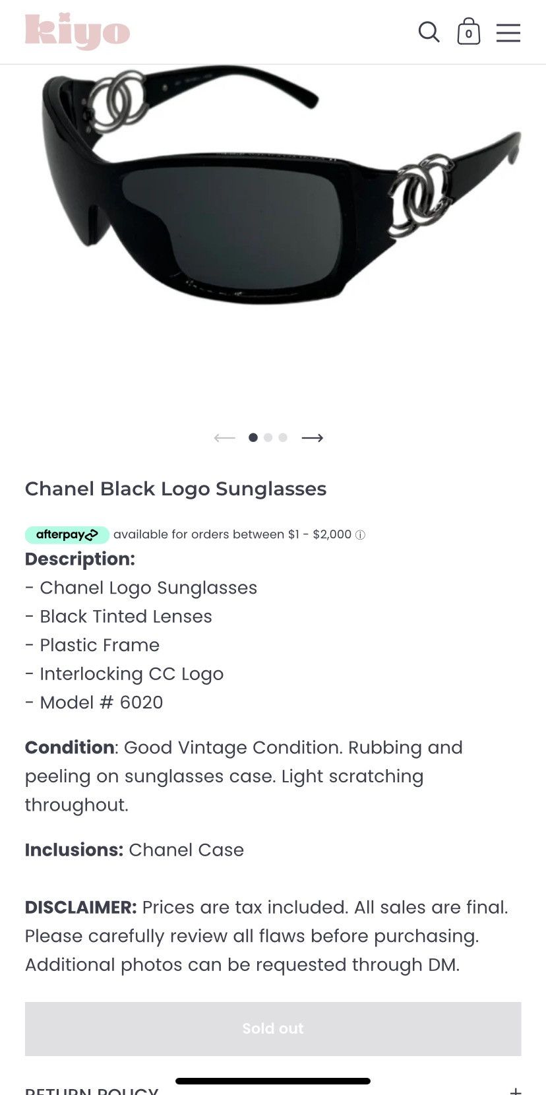This screenshot has width=546, height=1095.
Task: Click the Afterpay badge
Action: tap(67, 534)
